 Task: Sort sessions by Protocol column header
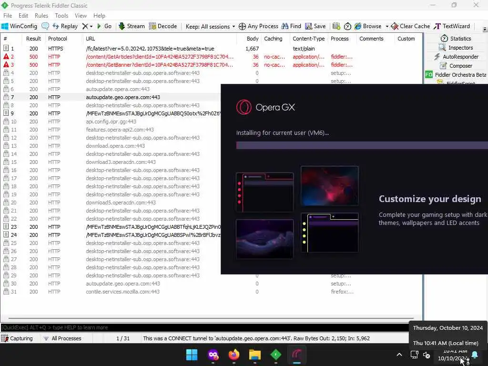(x=58, y=39)
